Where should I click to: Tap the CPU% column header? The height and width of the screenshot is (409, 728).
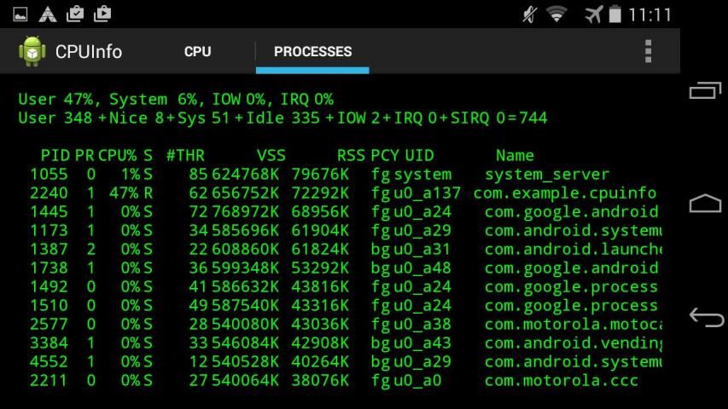coord(118,156)
